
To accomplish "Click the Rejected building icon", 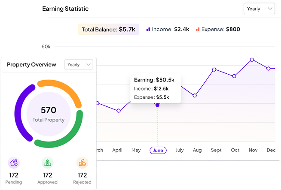I will tap(82, 163).
